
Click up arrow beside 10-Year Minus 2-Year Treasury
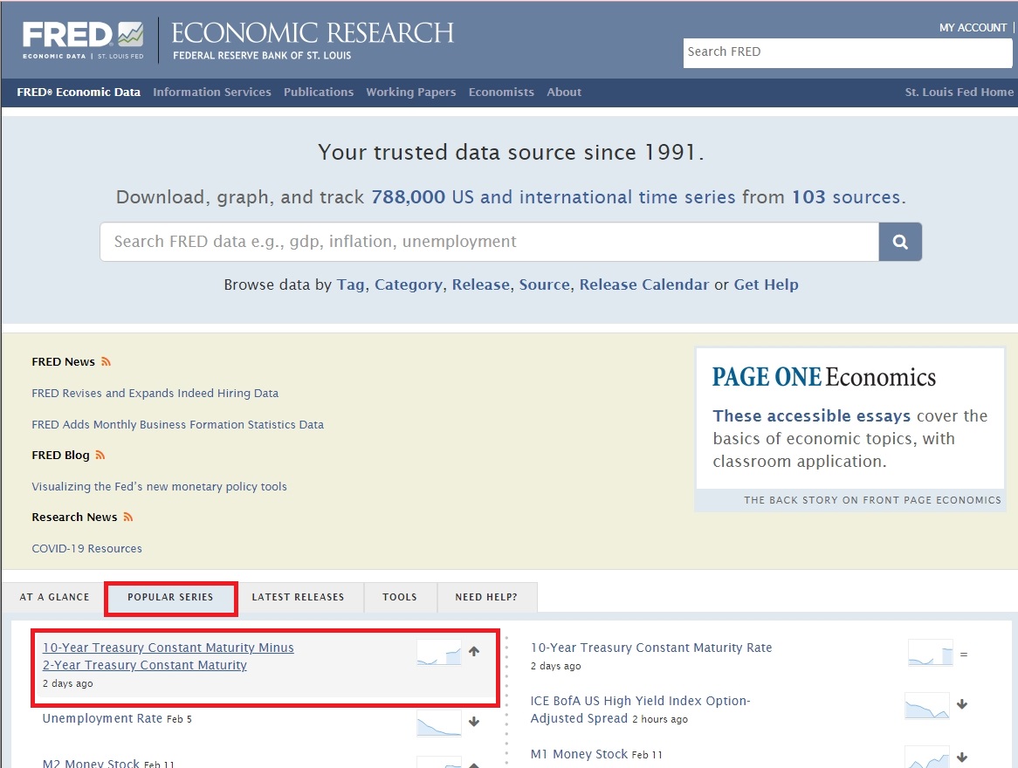(474, 651)
